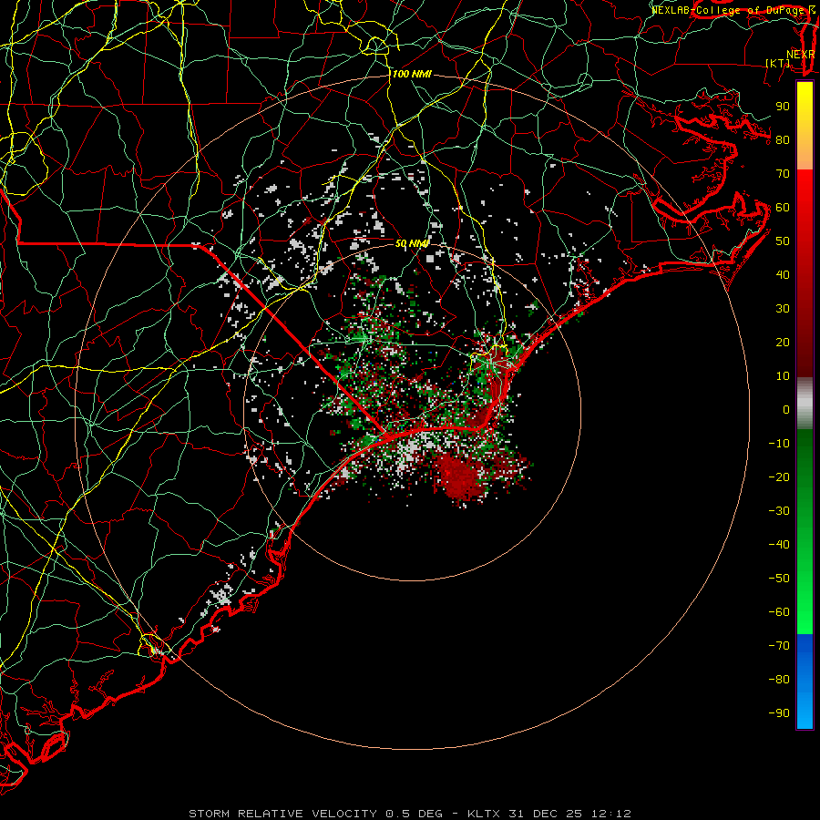Click the 30 value on the velocity scale
This screenshot has height=820, width=820.
point(783,309)
